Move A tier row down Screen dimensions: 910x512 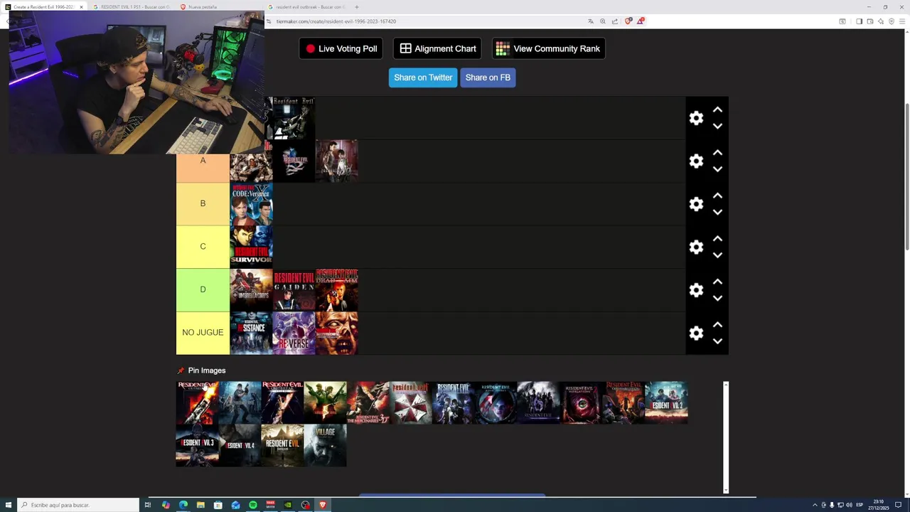(717, 169)
